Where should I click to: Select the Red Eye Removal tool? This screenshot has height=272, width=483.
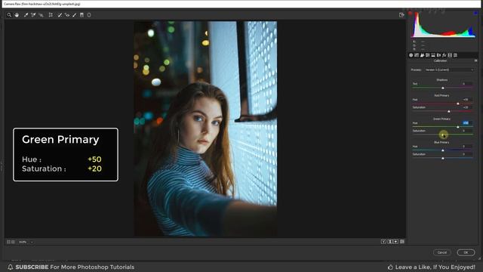(x=67, y=15)
